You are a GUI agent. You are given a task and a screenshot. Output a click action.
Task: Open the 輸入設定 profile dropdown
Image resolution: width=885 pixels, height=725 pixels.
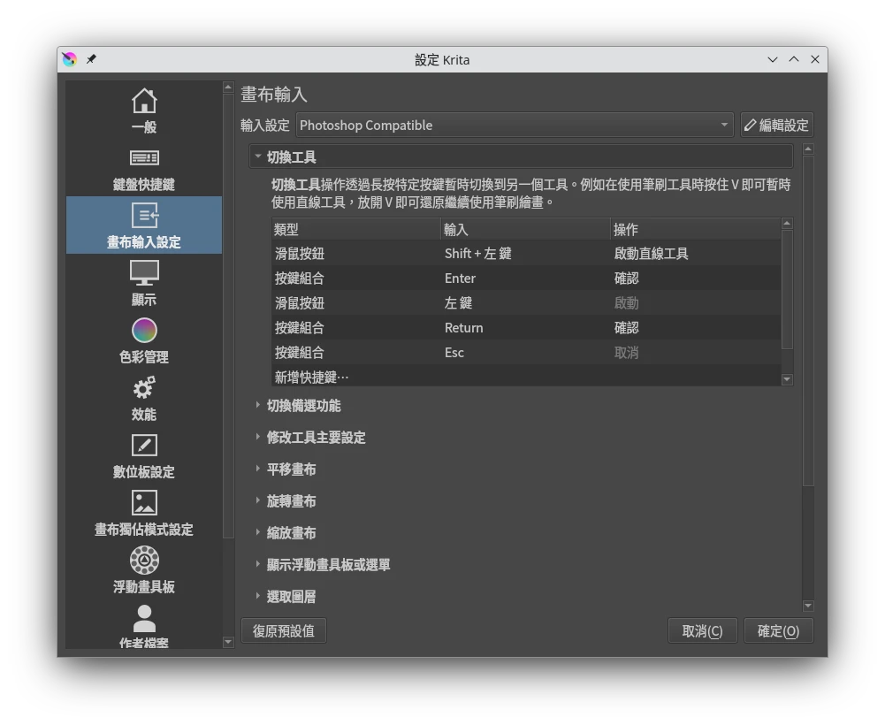coord(515,126)
